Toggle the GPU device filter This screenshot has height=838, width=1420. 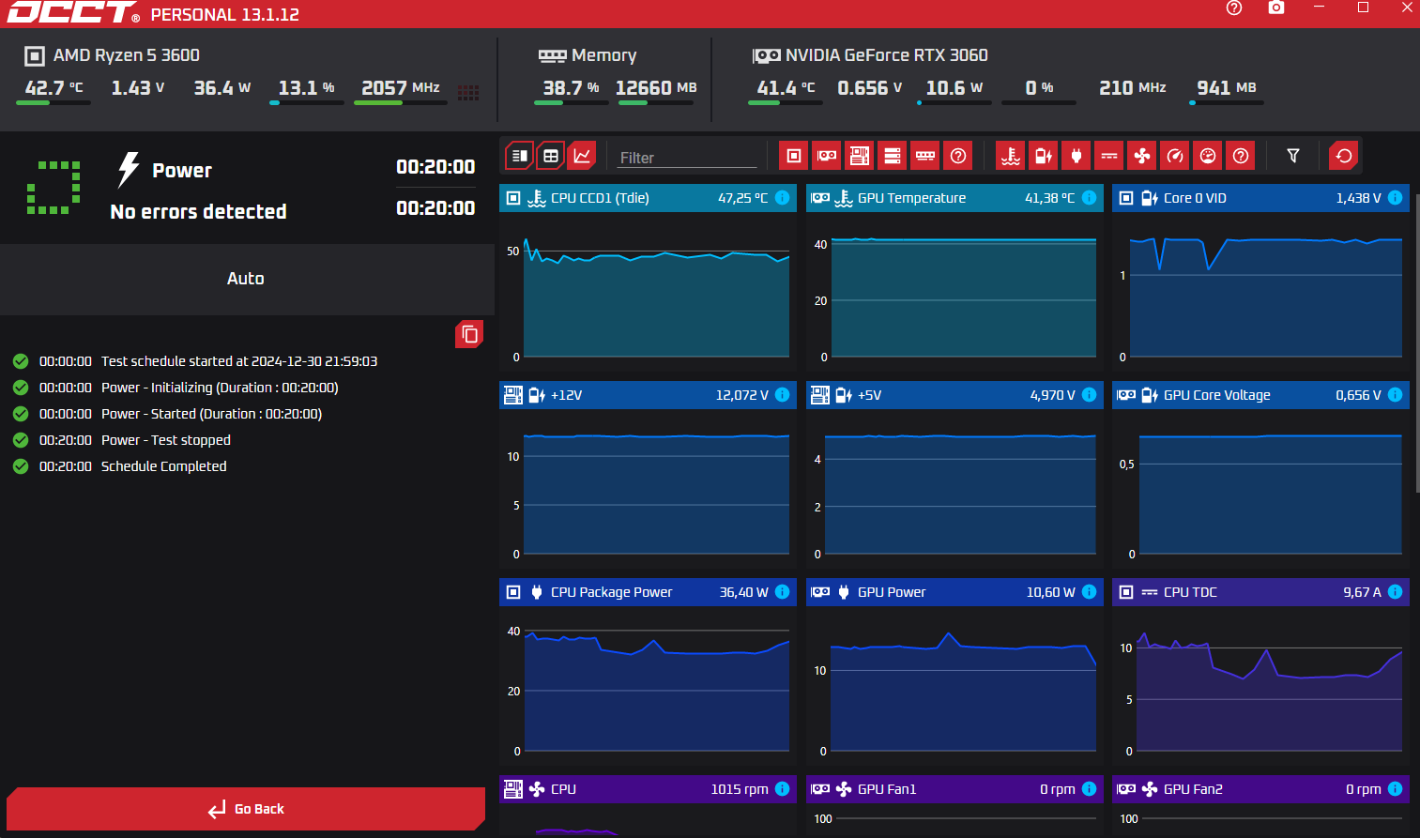pyautogui.click(x=827, y=156)
